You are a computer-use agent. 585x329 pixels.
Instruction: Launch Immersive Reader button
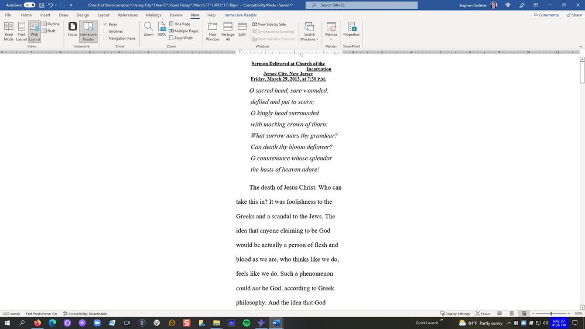(88, 32)
